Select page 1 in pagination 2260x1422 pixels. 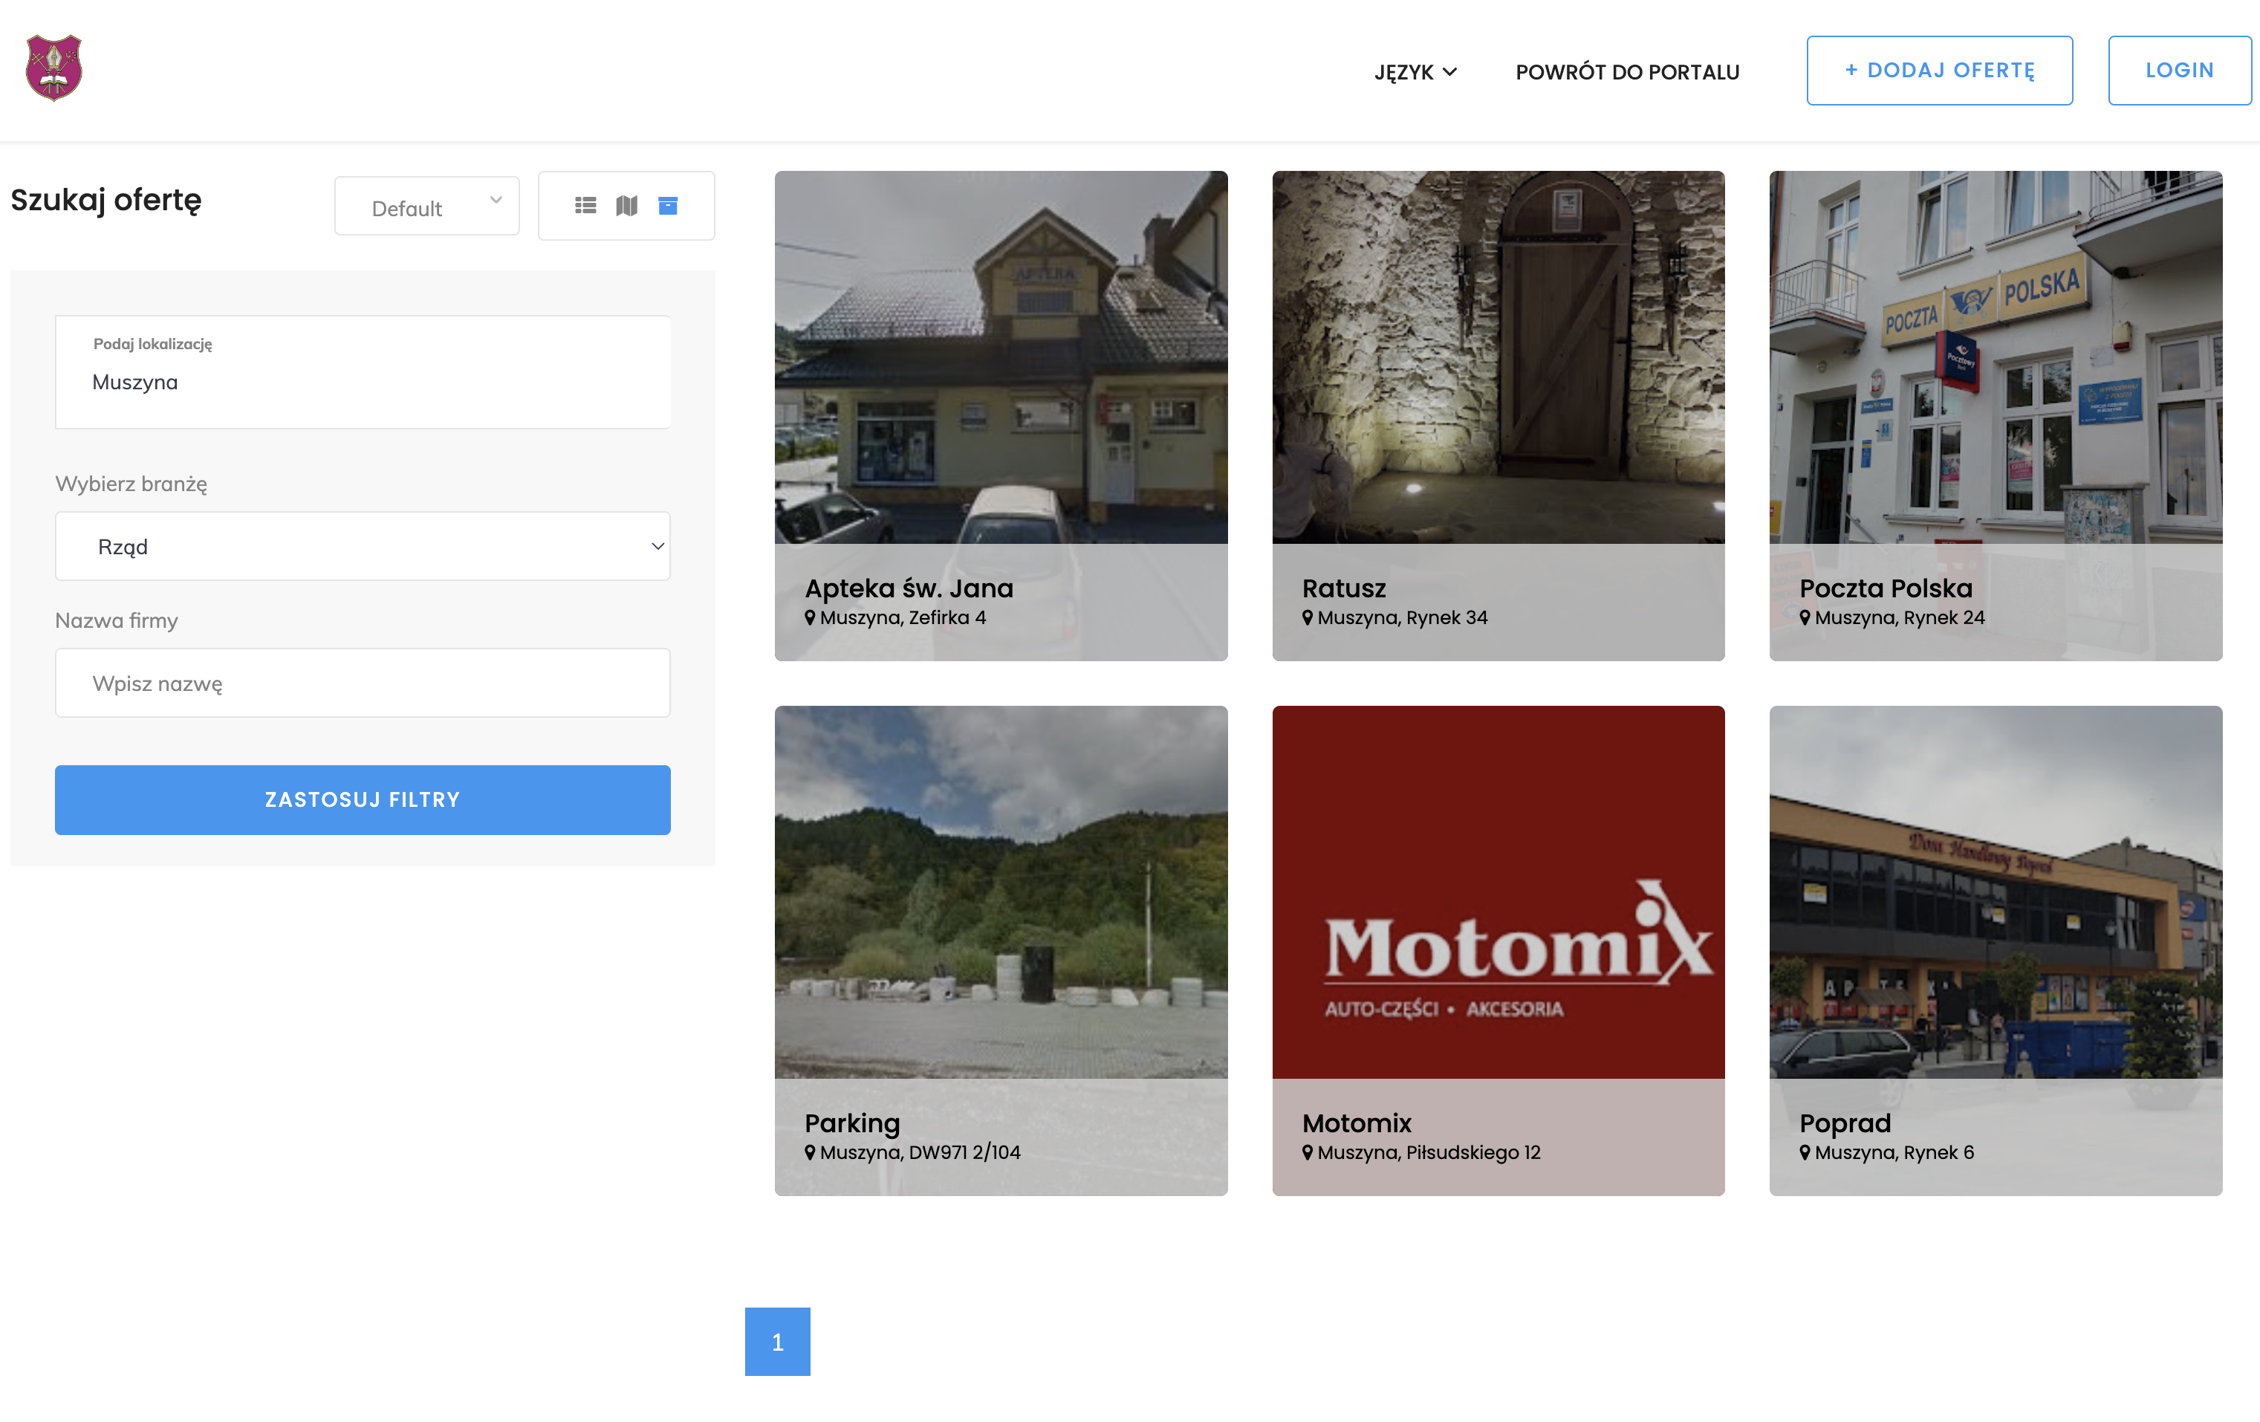pyautogui.click(x=777, y=1341)
